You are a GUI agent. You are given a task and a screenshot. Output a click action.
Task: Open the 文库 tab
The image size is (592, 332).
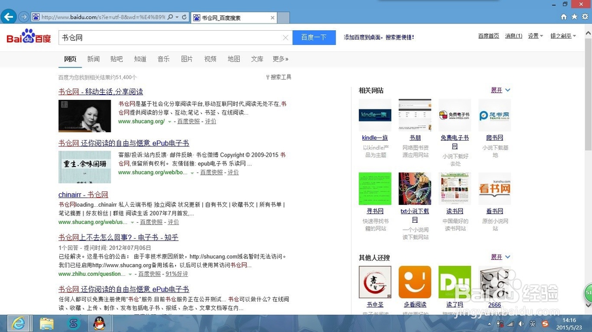pyautogui.click(x=257, y=59)
